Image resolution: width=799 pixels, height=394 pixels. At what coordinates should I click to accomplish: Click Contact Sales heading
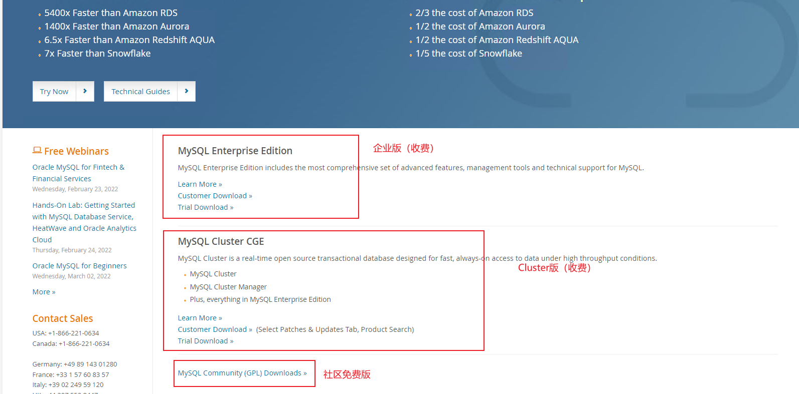pos(63,318)
